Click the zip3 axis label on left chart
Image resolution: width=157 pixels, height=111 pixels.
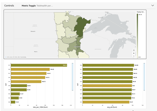coord(6,84)
